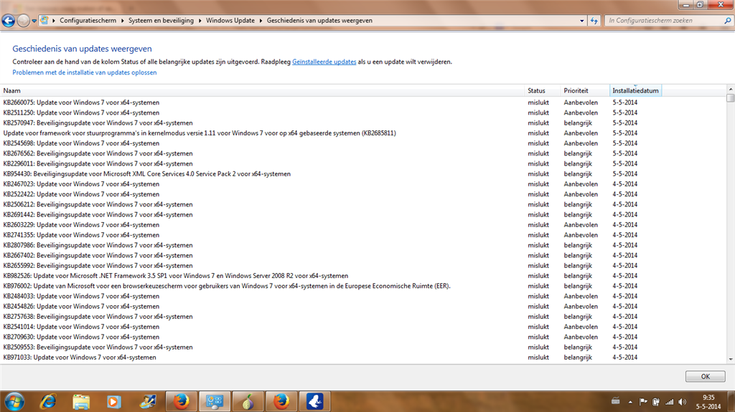Show hidden tray icons arrow
Image resolution: width=735 pixels, height=412 pixels.
(630, 402)
